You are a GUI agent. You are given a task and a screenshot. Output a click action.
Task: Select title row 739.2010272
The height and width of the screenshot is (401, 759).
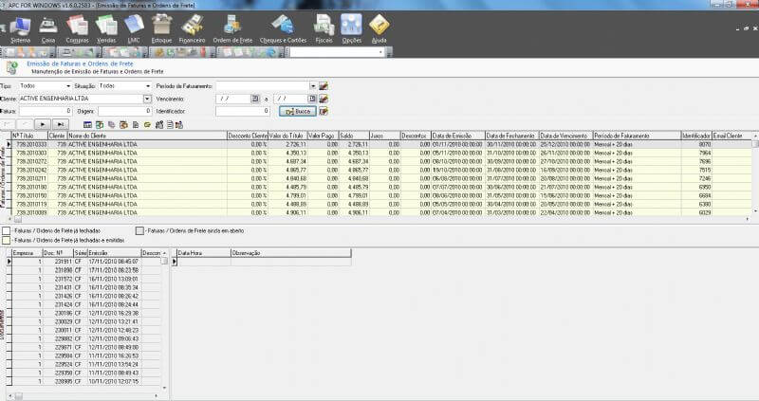coord(381,161)
